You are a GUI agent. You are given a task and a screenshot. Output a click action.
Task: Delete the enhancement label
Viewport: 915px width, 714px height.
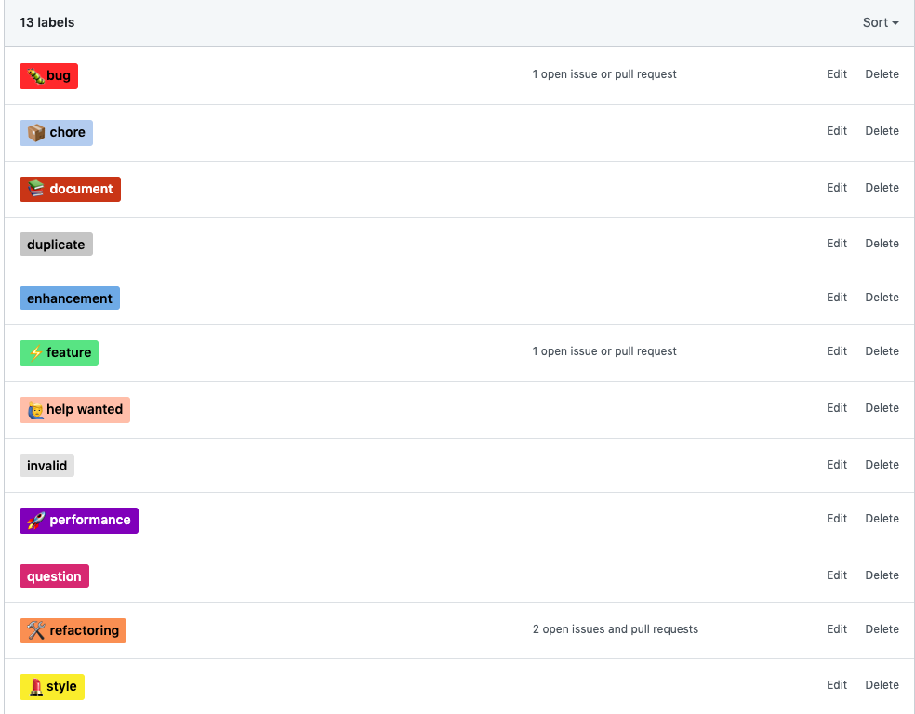pos(882,297)
